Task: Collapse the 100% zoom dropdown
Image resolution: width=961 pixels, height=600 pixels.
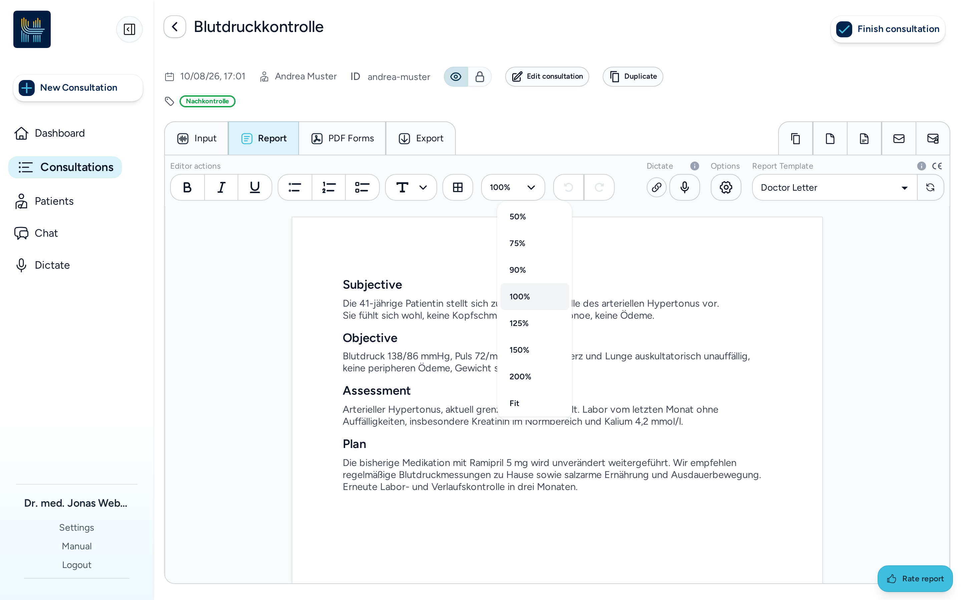Action: 513,187
